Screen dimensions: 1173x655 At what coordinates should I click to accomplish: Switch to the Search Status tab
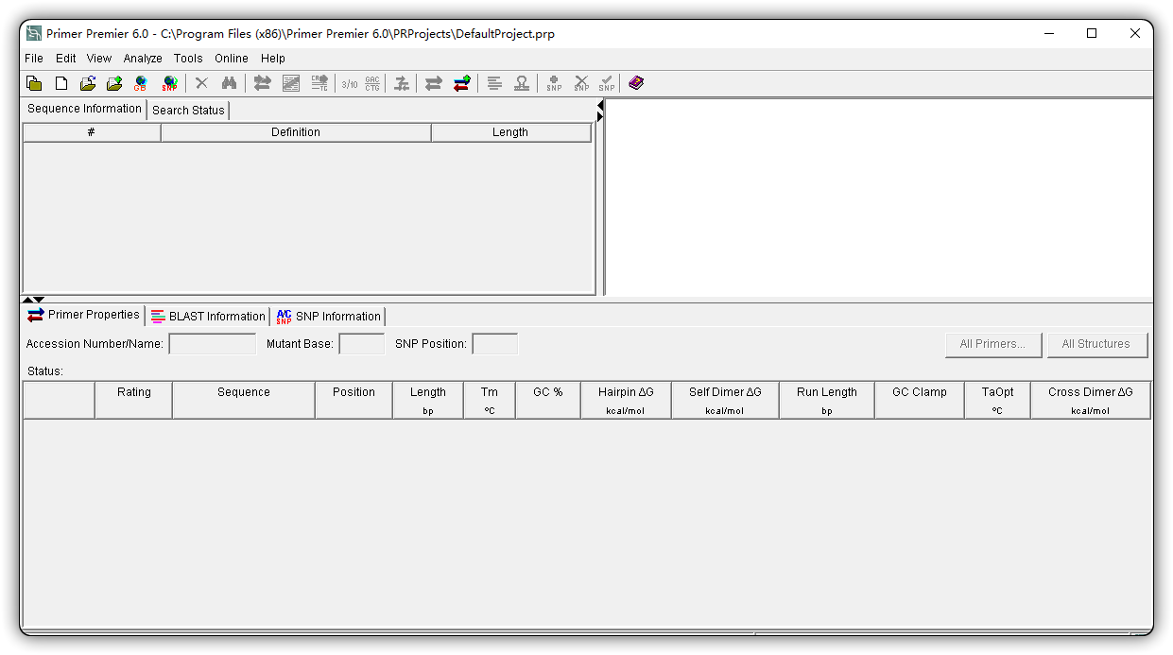coord(188,111)
